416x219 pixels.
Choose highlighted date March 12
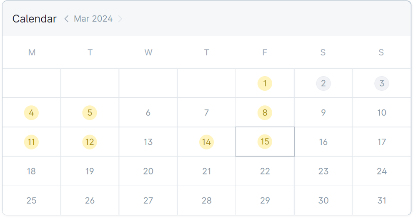pyautogui.click(x=90, y=142)
